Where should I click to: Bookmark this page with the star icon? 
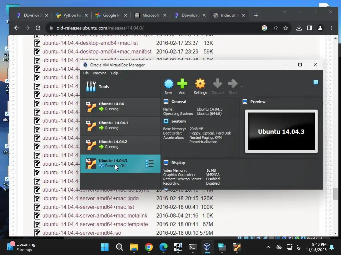pos(285,28)
